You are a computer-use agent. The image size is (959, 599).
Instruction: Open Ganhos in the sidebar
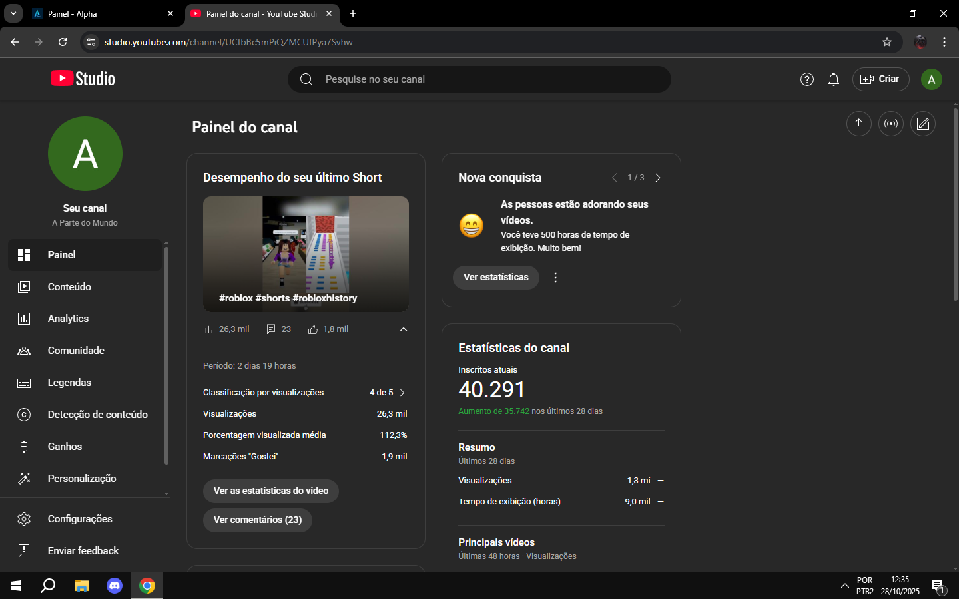85,447
